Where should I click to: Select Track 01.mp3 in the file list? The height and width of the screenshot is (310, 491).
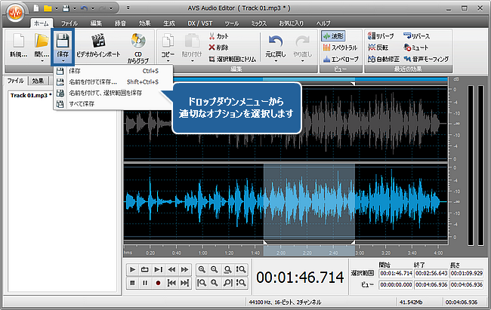[x=31, y=95]
